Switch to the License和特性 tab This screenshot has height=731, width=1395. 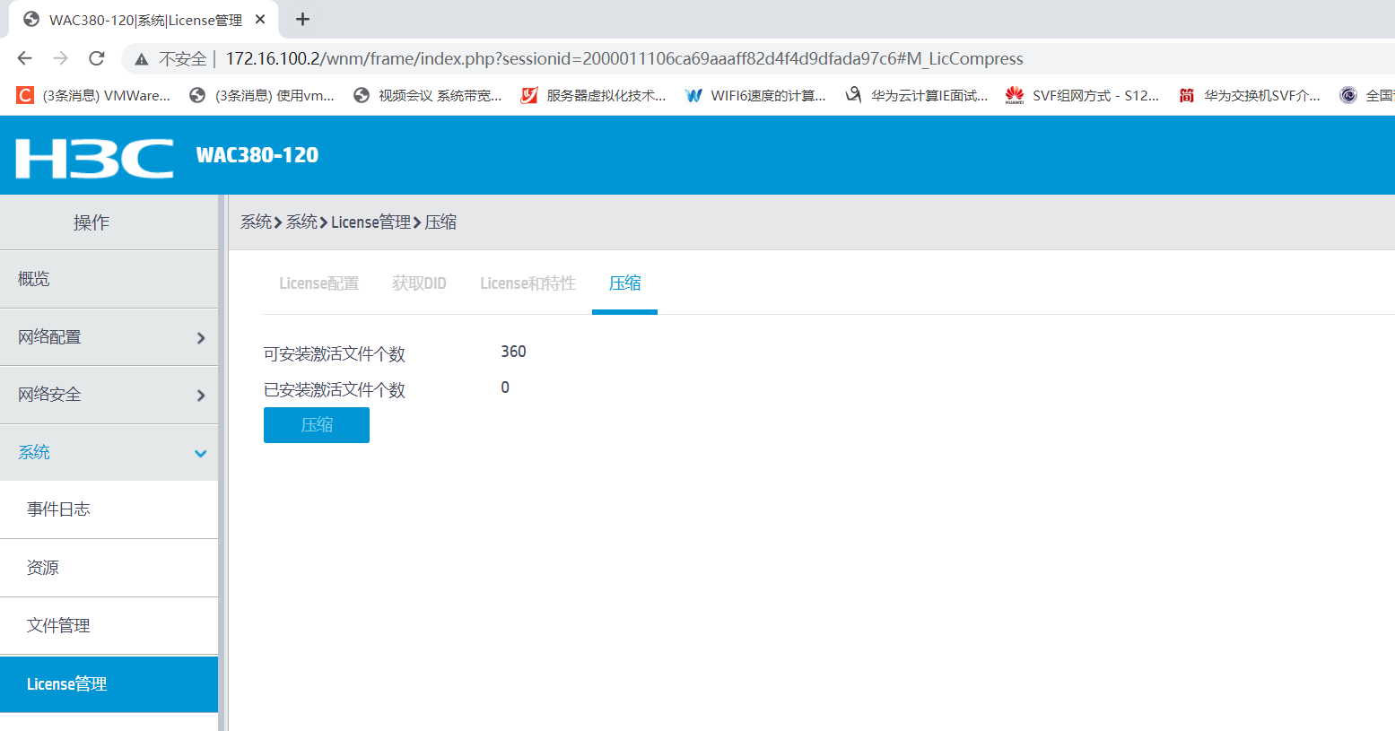point(527,283)
